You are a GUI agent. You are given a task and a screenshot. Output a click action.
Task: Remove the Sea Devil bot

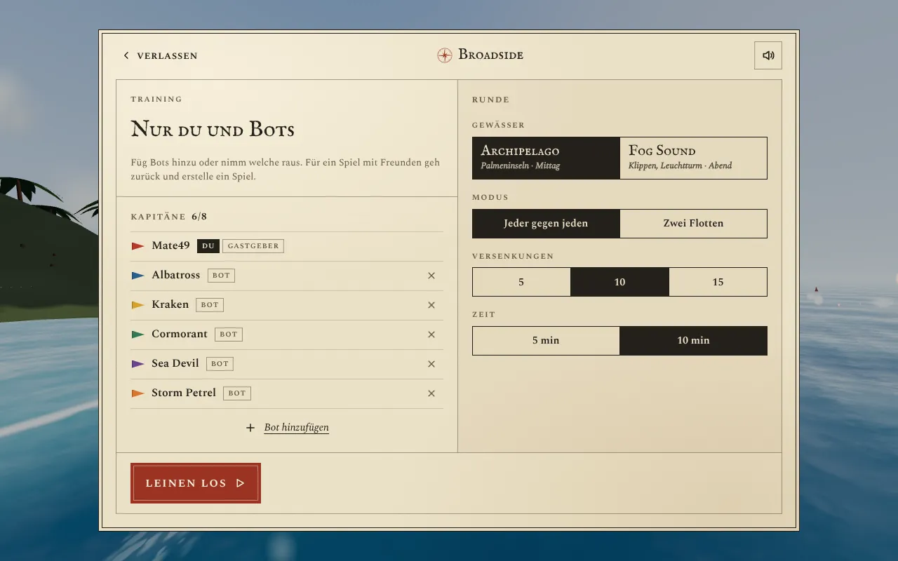click(431, 364)
